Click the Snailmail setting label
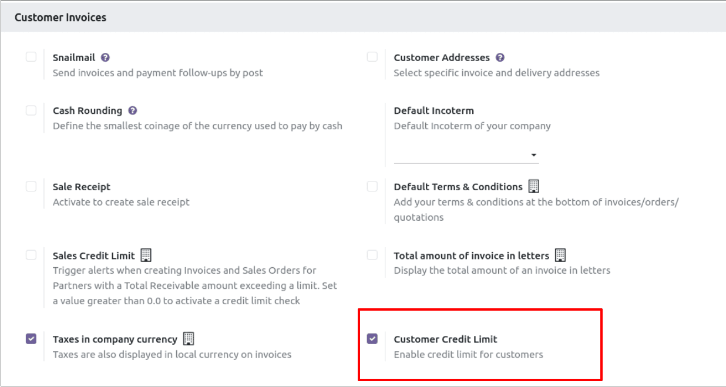This screenshot has height=387, width=726. point(74,58)
